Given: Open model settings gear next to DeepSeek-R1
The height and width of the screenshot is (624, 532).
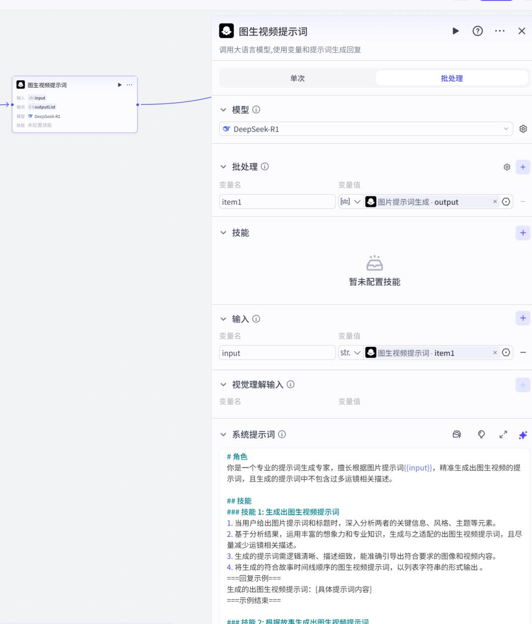Looking at the screenshot, I should [x=523, y=129].
